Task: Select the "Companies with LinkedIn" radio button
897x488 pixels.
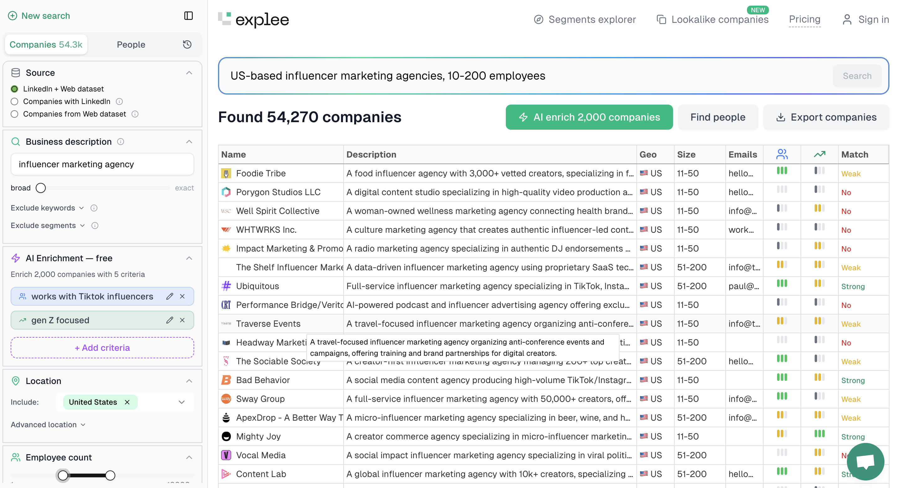Action: 14,101
